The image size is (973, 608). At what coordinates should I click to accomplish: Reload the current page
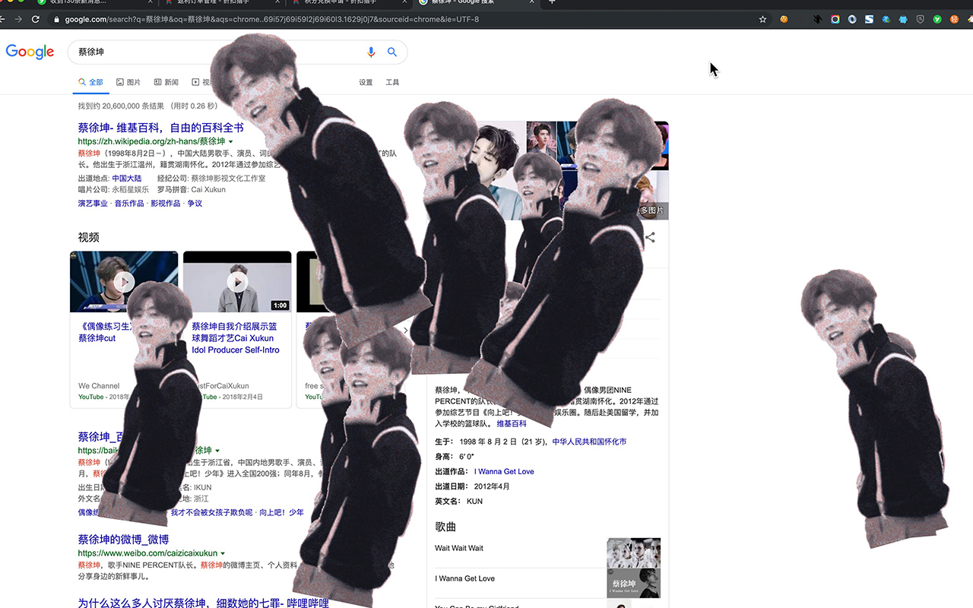point(36,19)
